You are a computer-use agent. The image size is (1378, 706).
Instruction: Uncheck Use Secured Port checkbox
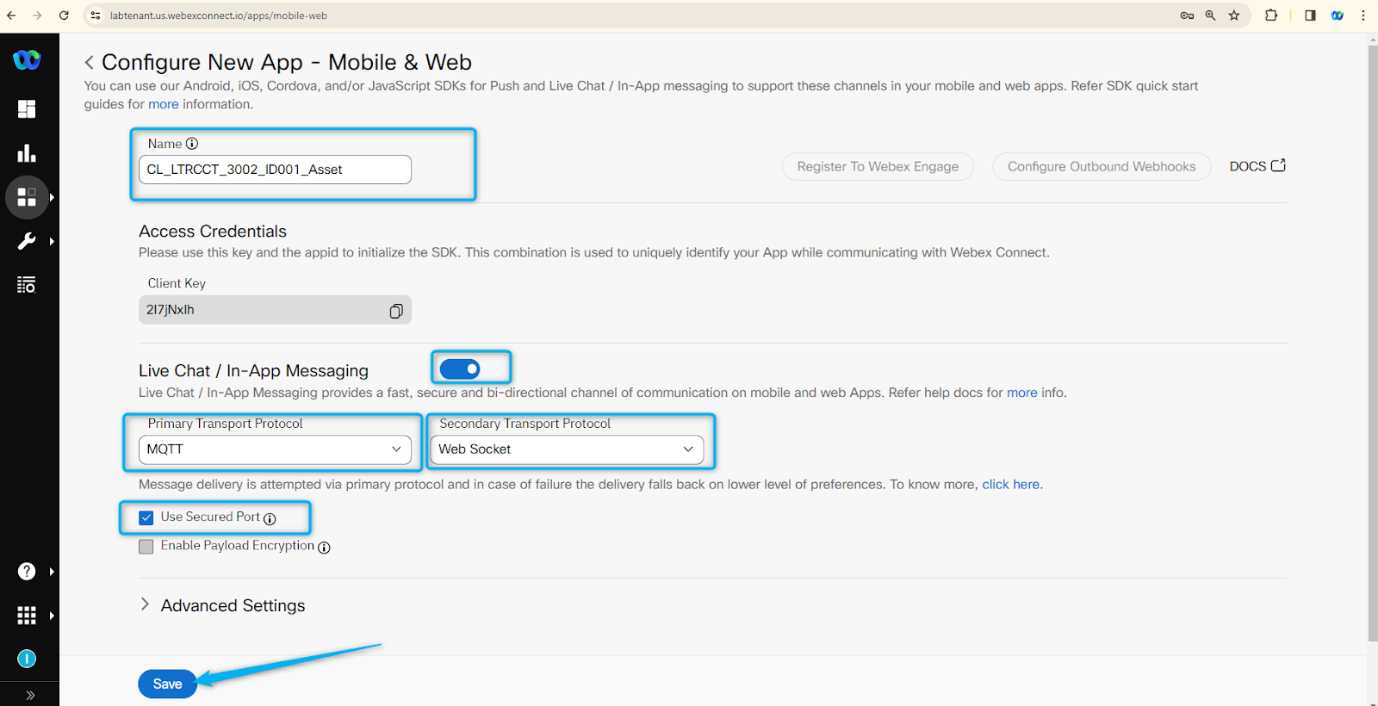point(146,518)
